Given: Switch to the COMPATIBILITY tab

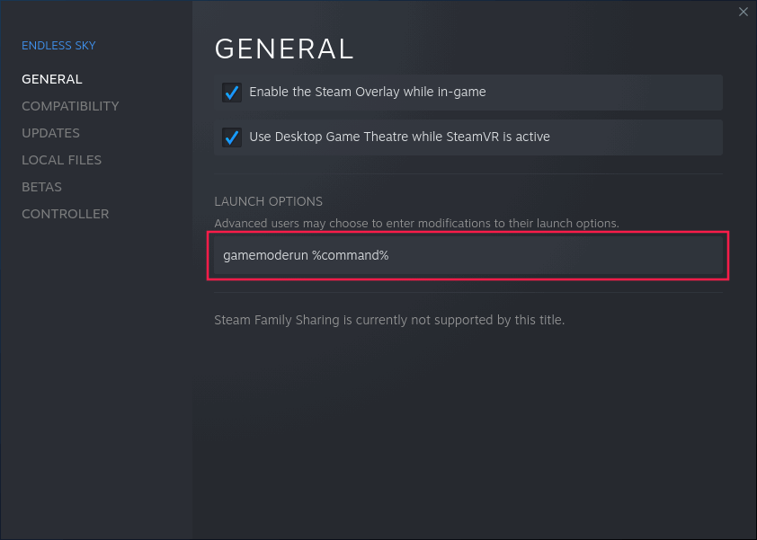Looking at the screenshot, I should [x=70, y=106].
